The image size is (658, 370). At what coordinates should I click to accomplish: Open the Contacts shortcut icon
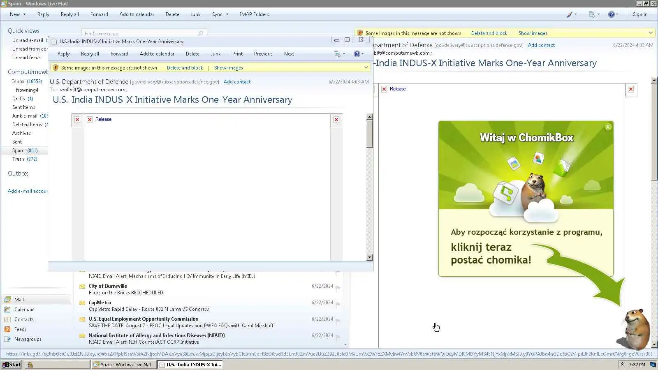[x=7, y=319]
